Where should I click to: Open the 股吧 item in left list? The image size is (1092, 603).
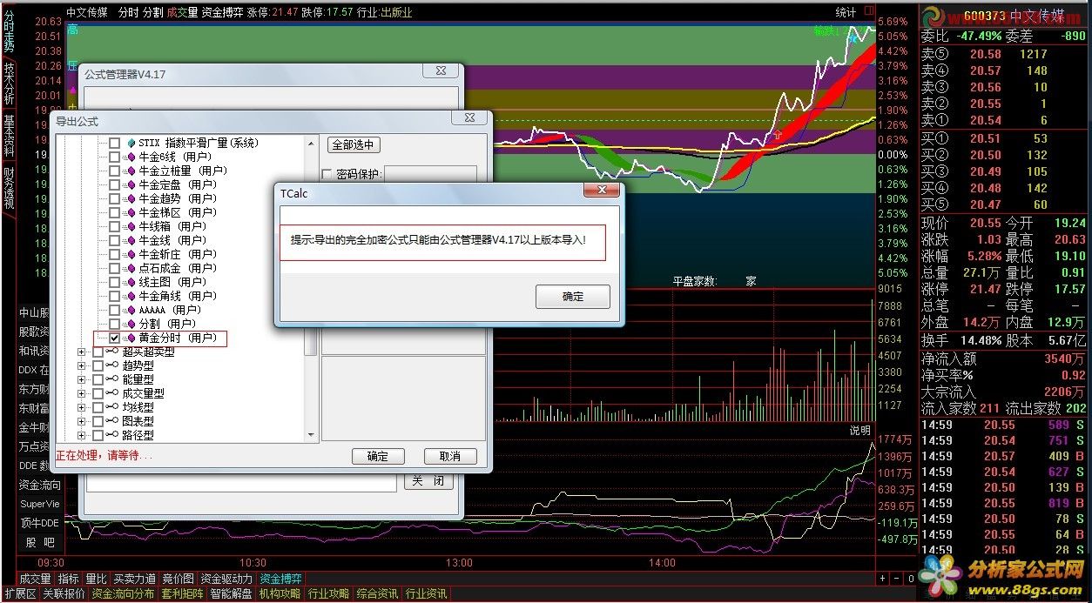(x=40, y=542)
